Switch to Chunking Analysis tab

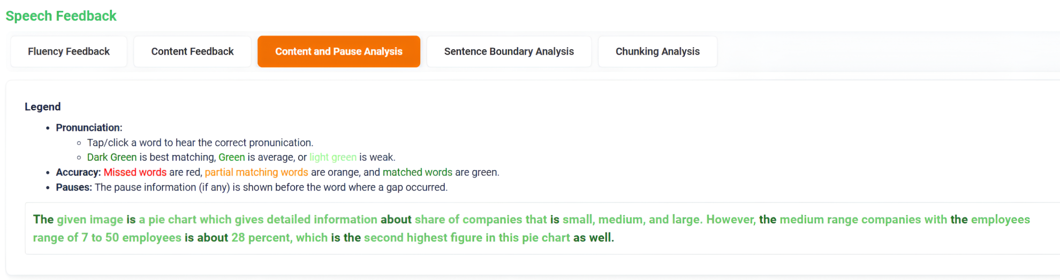click(657, 51)
